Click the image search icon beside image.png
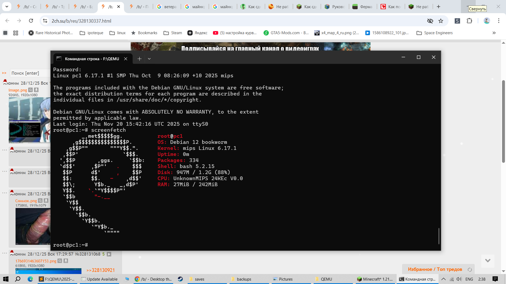The height and width of the screenshot is (284, 506). pyautogui.click(x=31, y=90)
